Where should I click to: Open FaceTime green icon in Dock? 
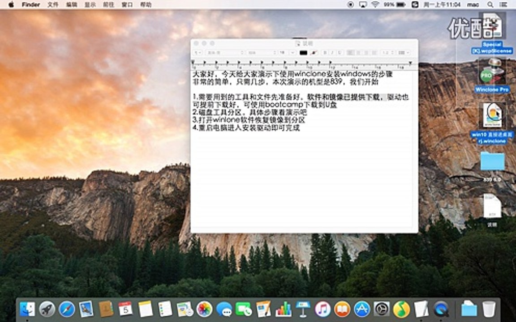(x=244, y=309)
